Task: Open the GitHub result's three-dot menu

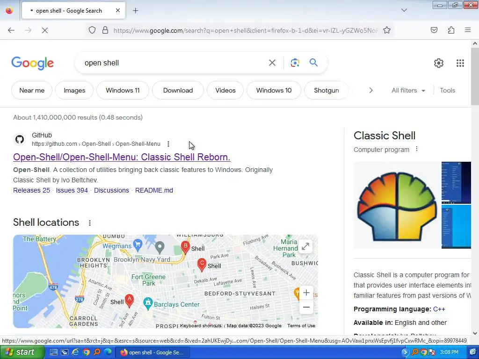Action: (168, 144)
